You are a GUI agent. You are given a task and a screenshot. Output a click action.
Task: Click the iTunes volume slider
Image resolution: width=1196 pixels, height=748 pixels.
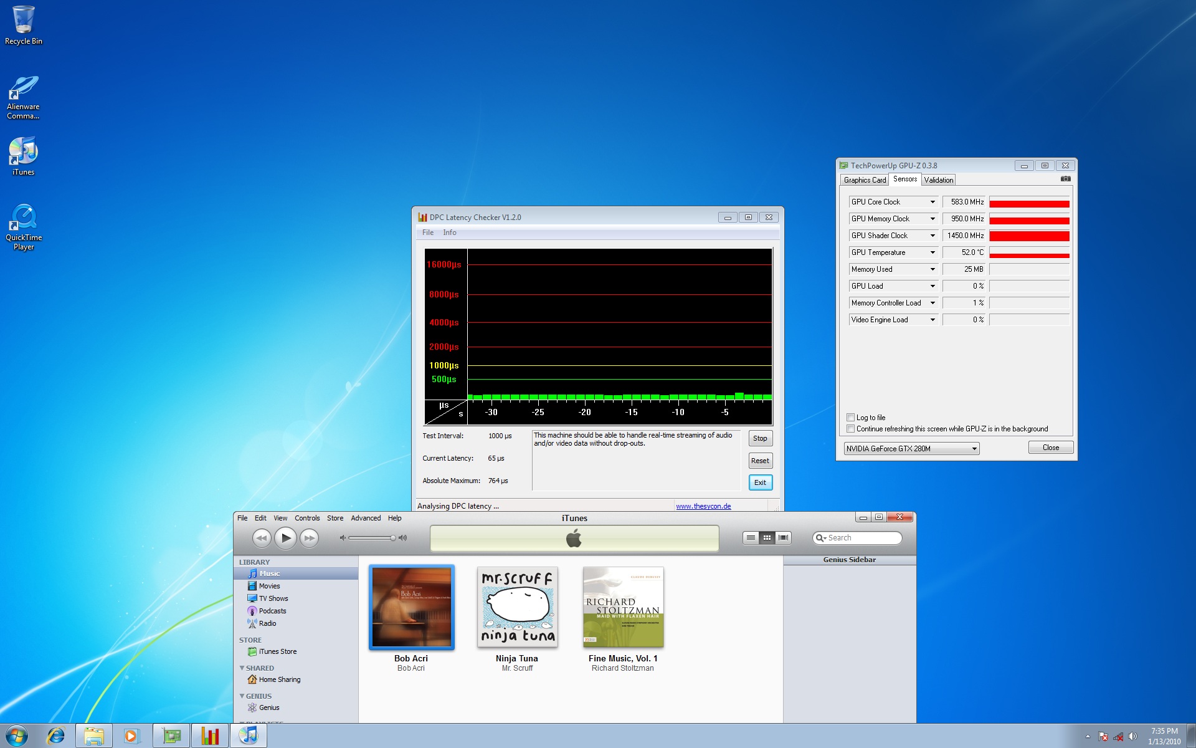point(372,538)
